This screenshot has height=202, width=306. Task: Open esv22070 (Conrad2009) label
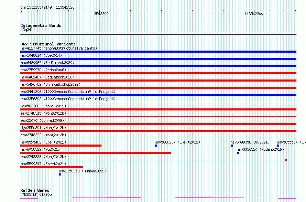(42, 120)
